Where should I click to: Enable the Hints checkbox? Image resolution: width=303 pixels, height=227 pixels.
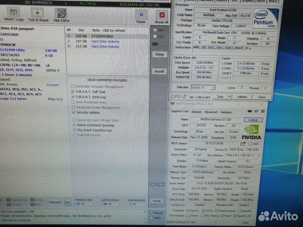coord(151,218)
